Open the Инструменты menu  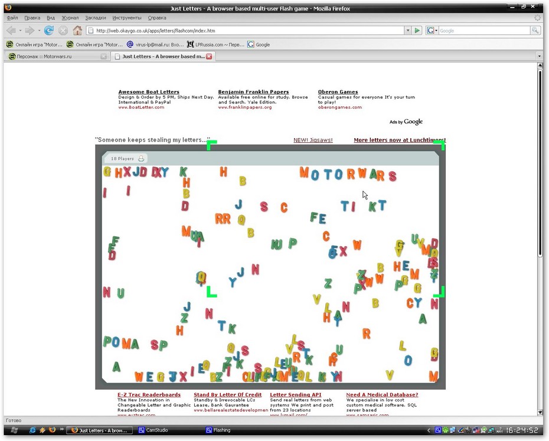127,18
